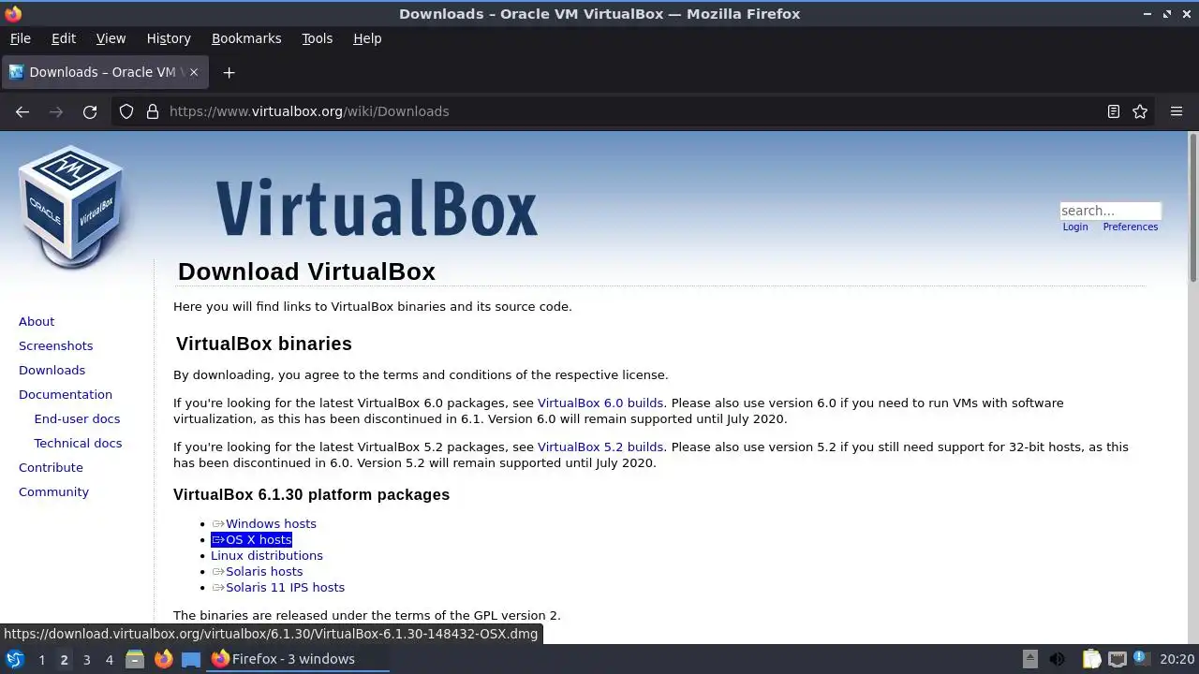
Task: Click the large VirtualBox wordmark banner
Action: pos(377,207)
